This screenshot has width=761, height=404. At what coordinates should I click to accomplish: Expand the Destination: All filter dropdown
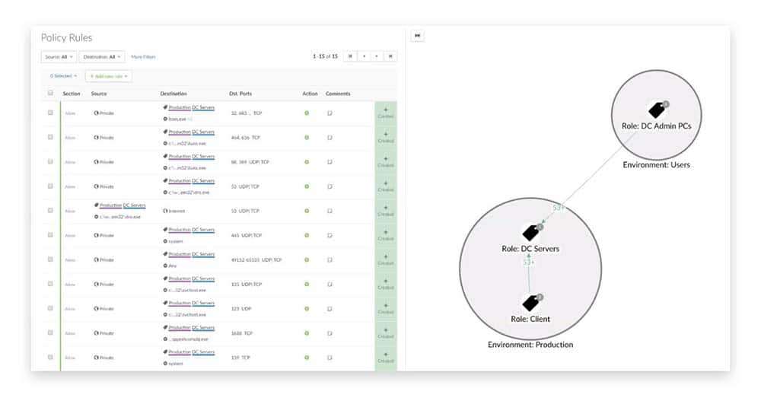tap(101, 56)
